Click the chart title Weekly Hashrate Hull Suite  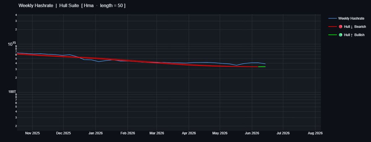point(72,6)
